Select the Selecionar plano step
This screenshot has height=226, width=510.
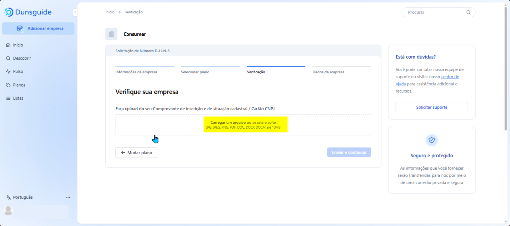[x=195, y=72]
